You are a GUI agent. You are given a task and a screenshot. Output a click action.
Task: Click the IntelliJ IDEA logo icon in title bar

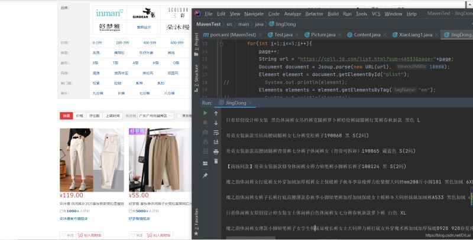(197, 14)
